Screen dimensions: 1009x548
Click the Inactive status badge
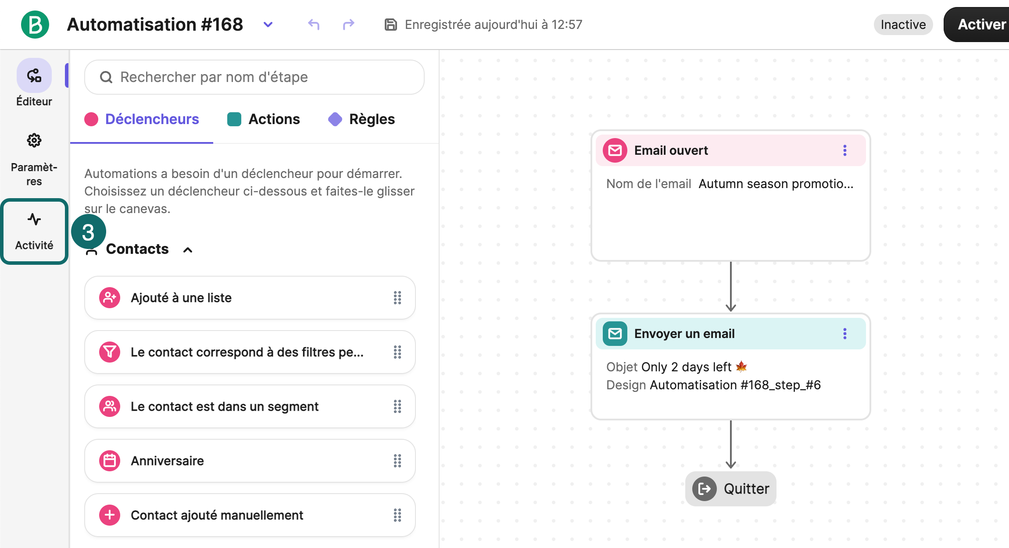tap(903, 25)
